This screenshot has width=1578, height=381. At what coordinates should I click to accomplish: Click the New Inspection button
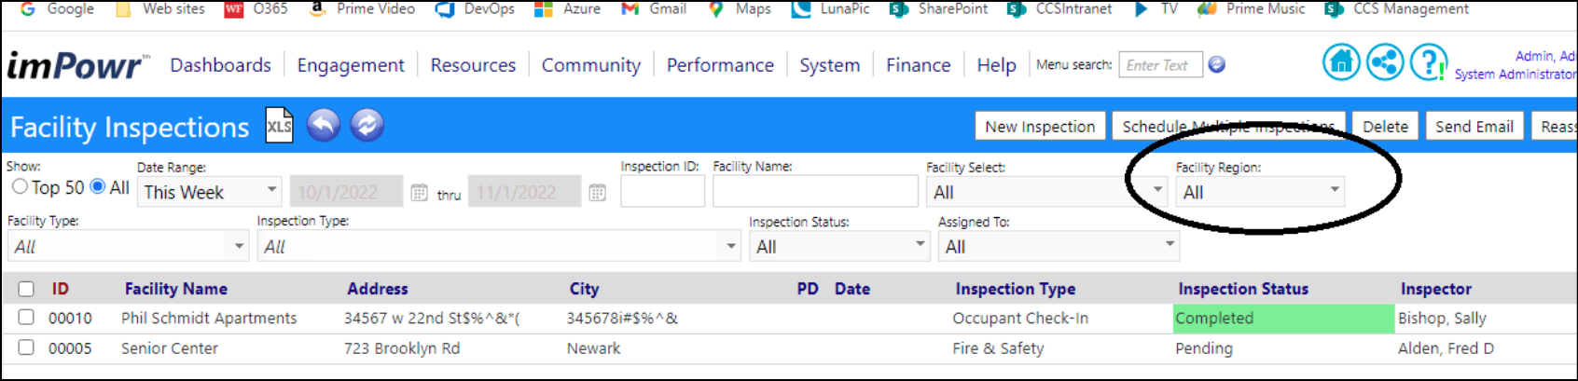pos(1040,126)
